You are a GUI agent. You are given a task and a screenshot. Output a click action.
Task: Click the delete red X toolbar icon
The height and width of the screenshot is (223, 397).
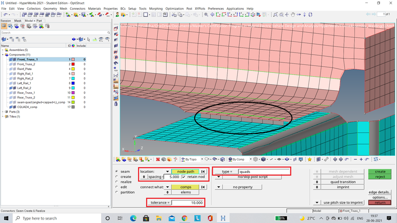157,160
